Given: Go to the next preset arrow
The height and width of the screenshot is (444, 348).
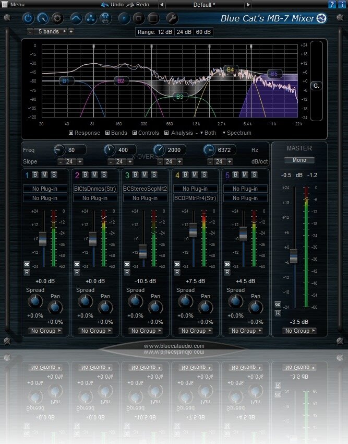Looking at the screenshot, I should [248, 5].
